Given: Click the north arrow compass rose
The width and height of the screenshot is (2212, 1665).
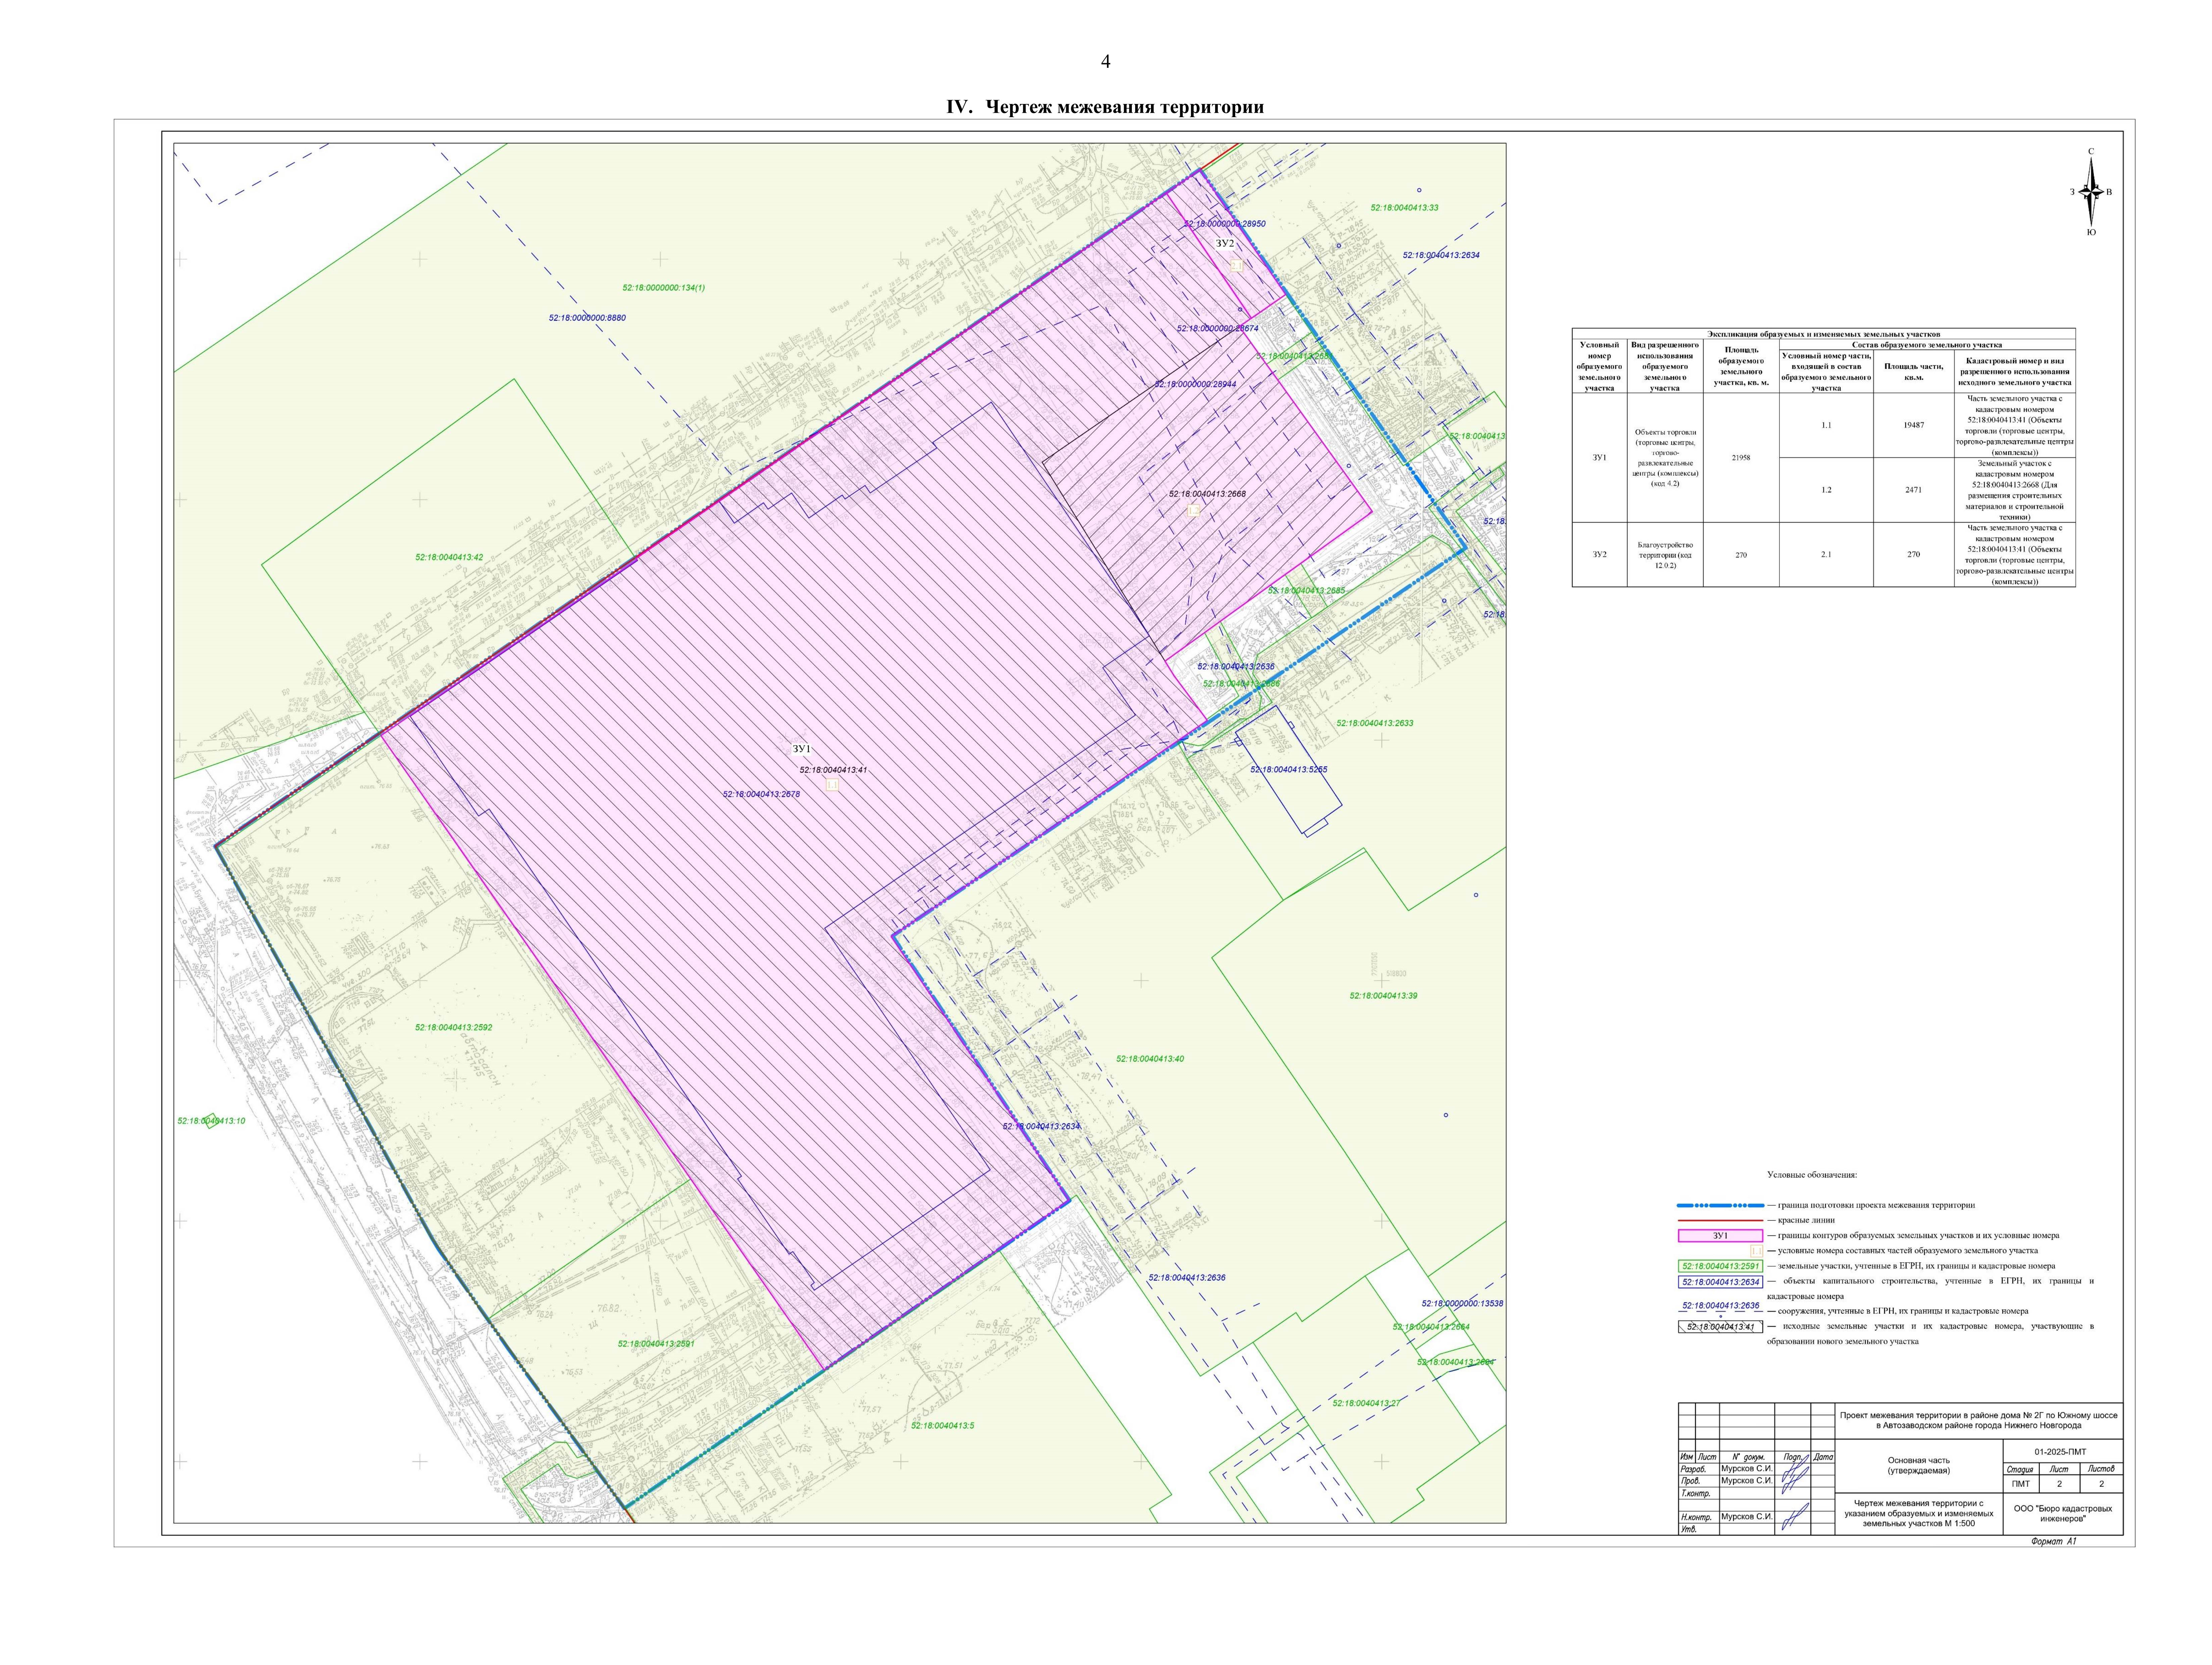Looking at the screenshot, I should pyautogui.click(x=2091, y=192).
